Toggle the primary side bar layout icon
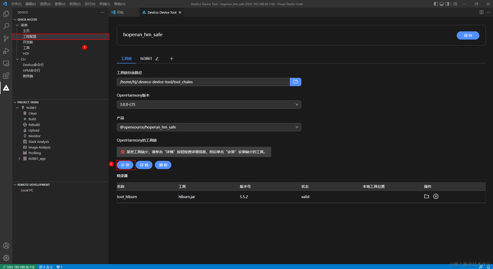This screenshot has height=269, width=493. (x=436, y=4)
